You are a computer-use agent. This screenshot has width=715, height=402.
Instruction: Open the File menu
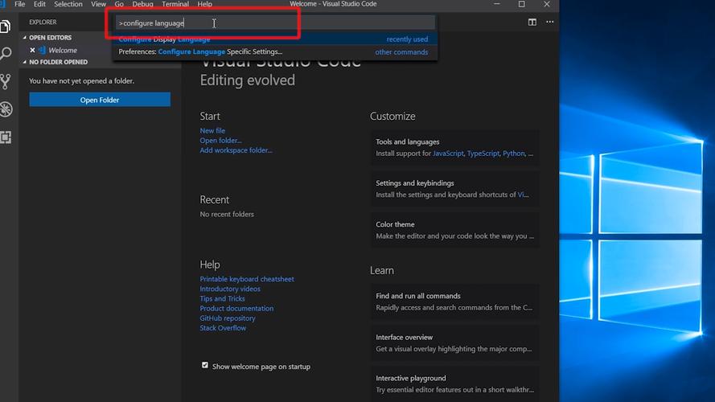tap(19, 4)
